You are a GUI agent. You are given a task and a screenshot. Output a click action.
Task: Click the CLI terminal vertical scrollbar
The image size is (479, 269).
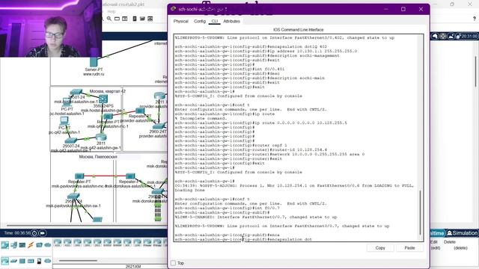421,212
